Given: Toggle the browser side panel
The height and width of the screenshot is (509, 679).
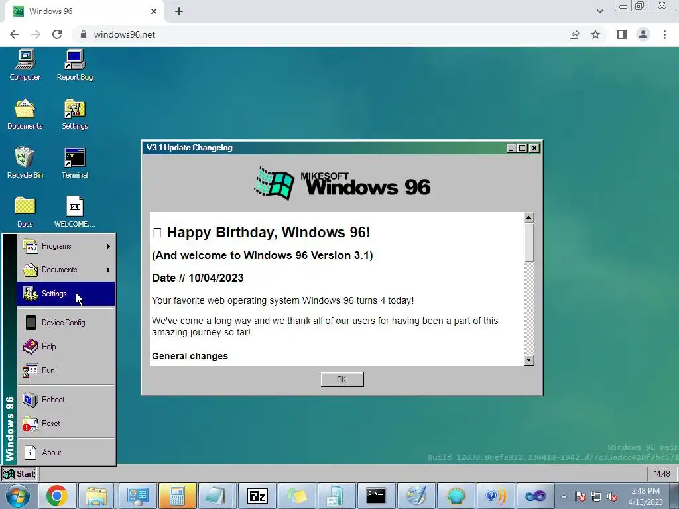Looking at the screenshot, I should (x=622, y=34).
